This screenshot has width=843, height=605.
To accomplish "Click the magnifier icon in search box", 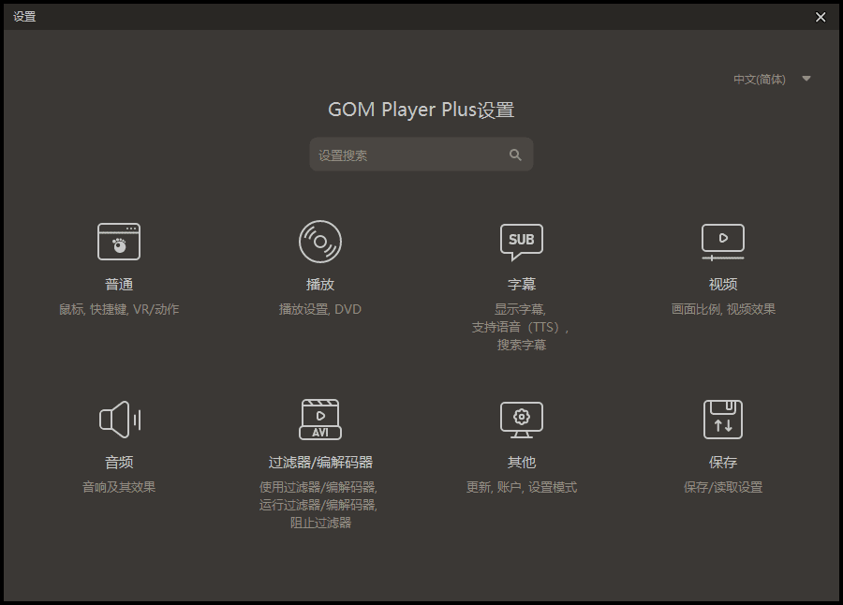I will (x=515, y=154).
